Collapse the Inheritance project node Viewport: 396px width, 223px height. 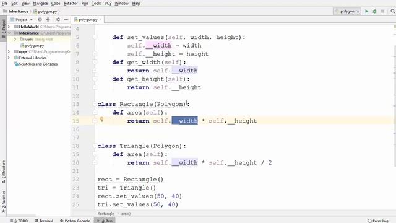9,33
